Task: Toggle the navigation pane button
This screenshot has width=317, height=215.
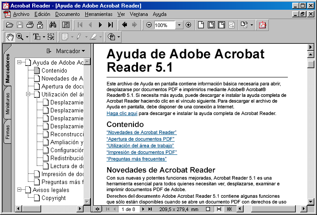Action: [65, 25]
